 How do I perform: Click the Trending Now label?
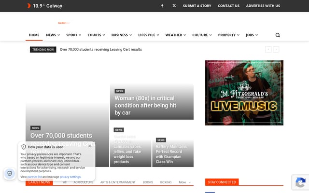tap(43, 50)
